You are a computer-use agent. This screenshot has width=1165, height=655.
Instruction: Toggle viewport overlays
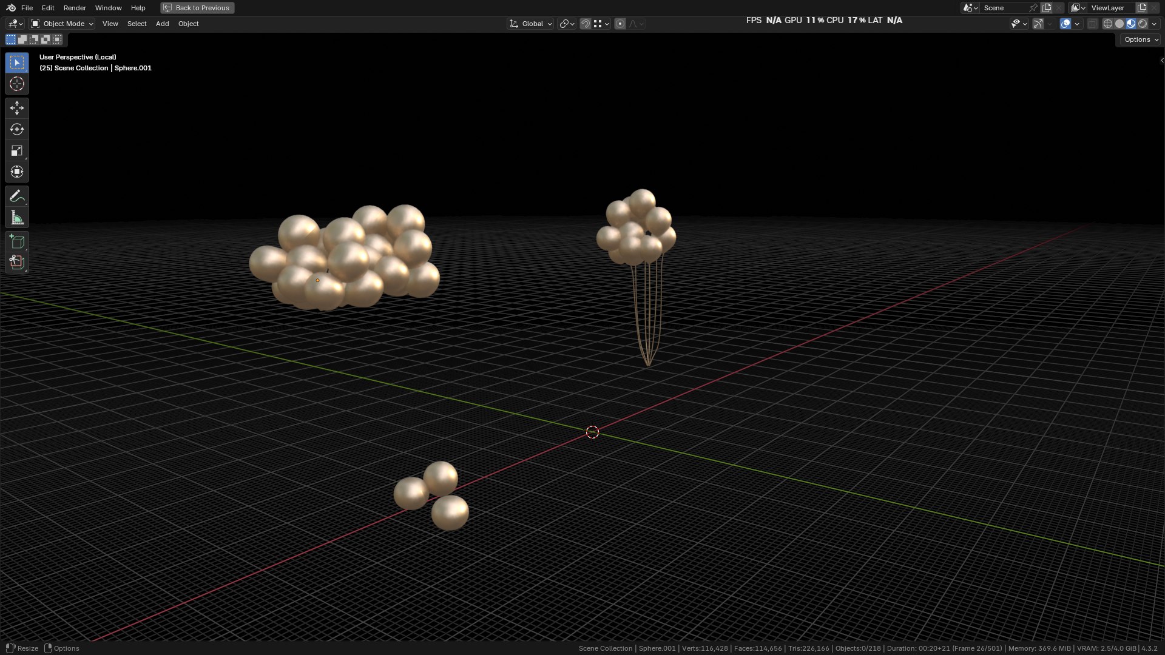click(x=1065, y=24)
